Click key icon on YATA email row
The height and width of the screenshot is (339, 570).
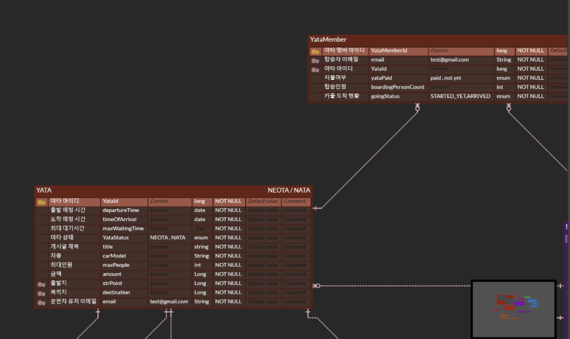(x=41, y=302)
